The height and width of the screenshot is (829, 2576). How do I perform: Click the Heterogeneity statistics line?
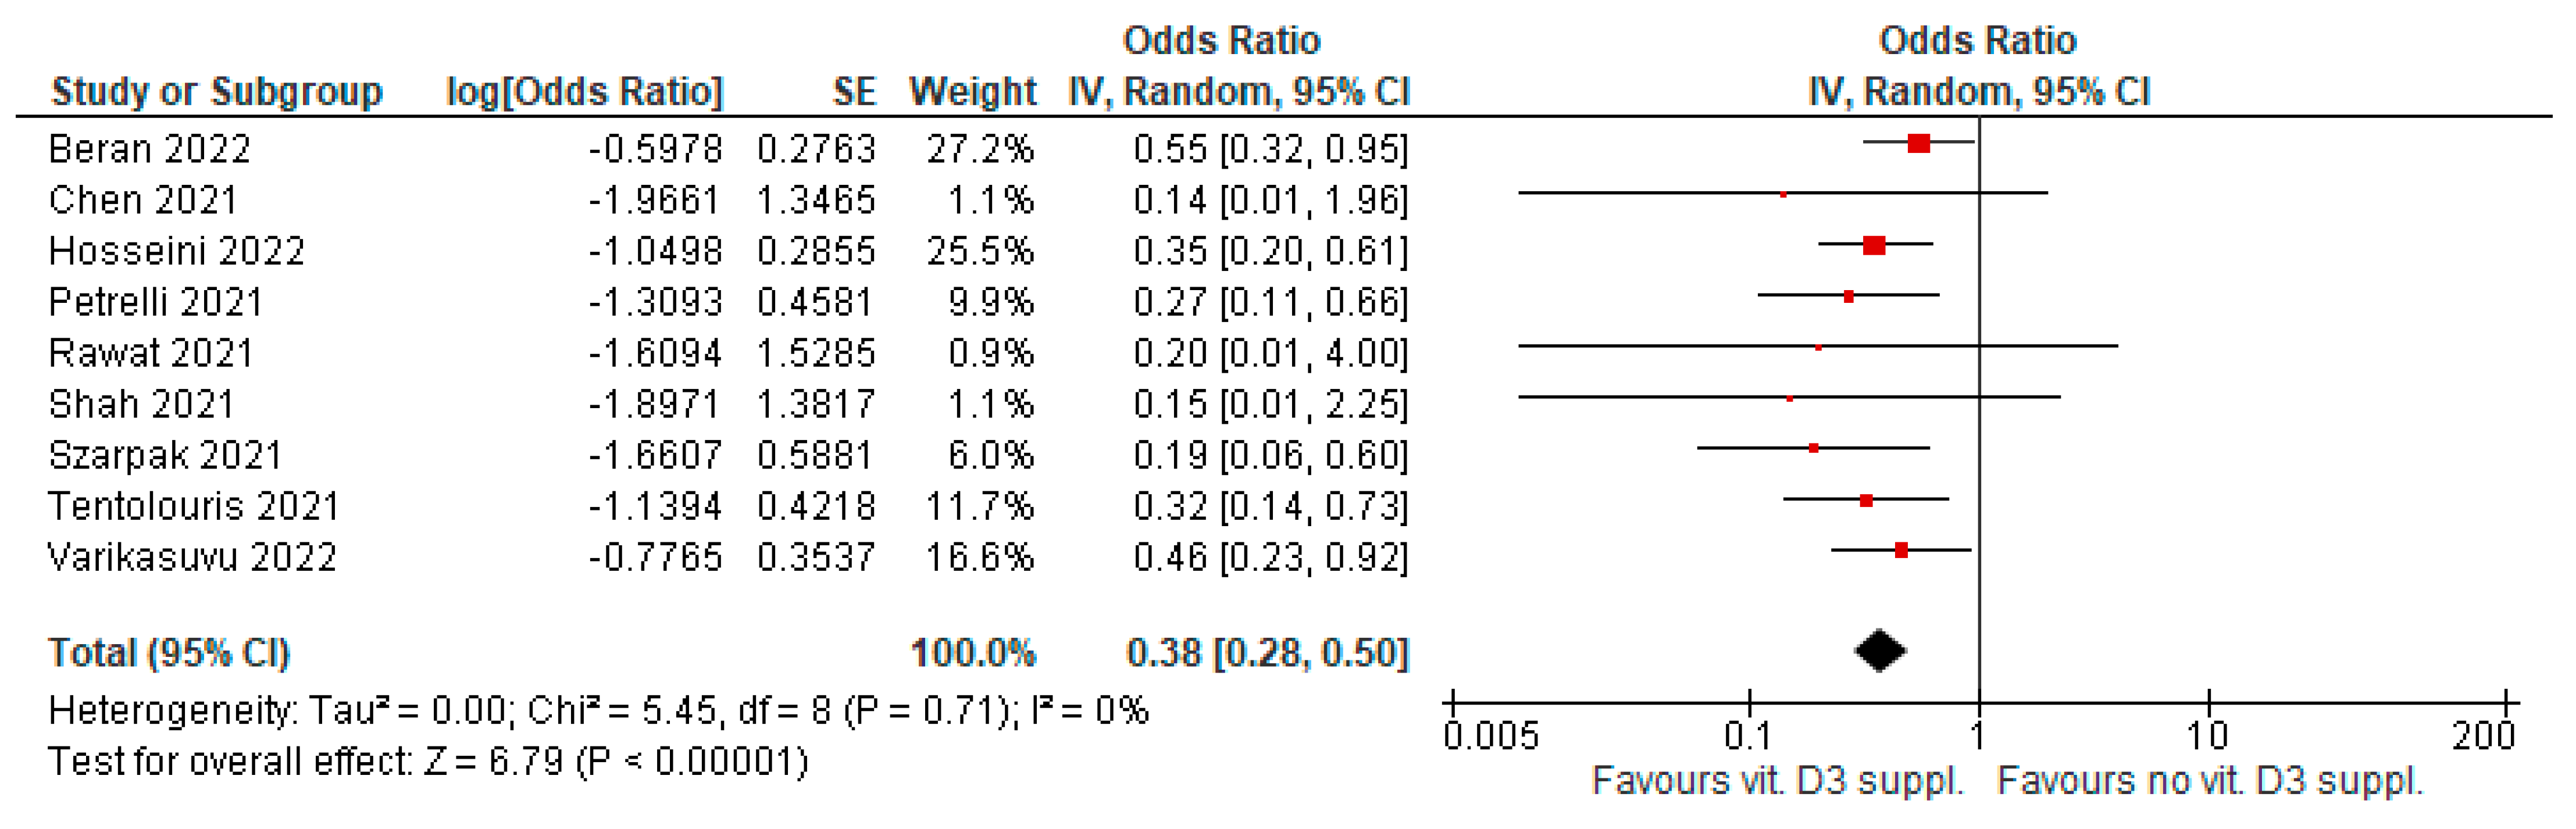tap(598, 711)
